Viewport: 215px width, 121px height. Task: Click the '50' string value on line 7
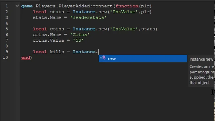(x=78, y=40)
